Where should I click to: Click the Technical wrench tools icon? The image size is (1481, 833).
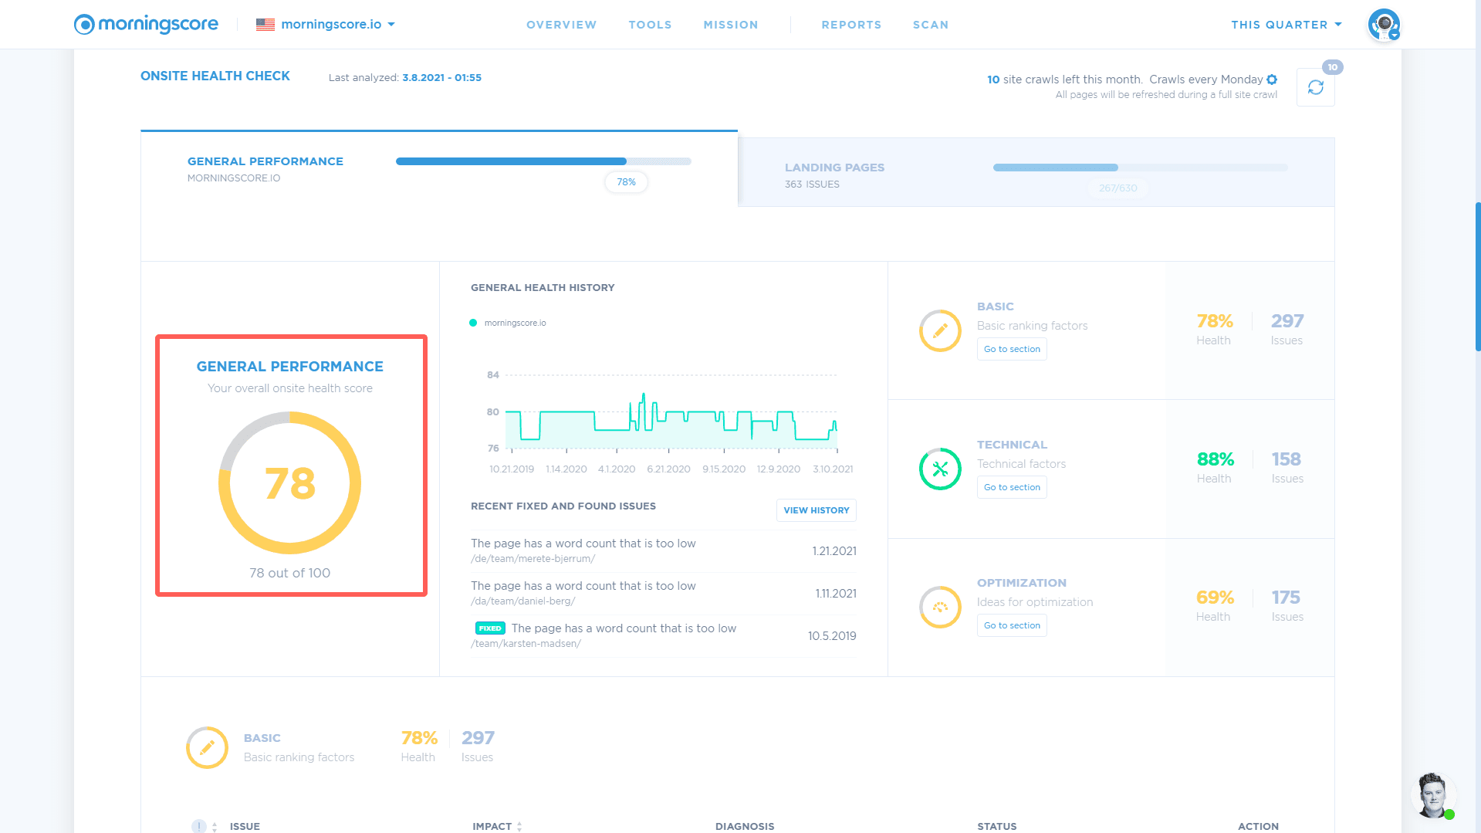(x=940, y=469)
